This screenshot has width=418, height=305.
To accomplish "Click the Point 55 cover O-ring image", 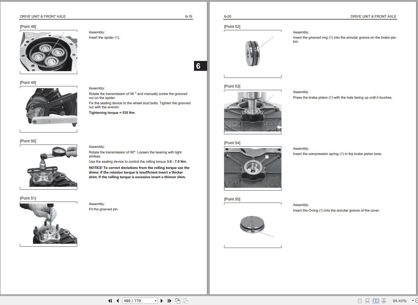I will pos(253,225).
